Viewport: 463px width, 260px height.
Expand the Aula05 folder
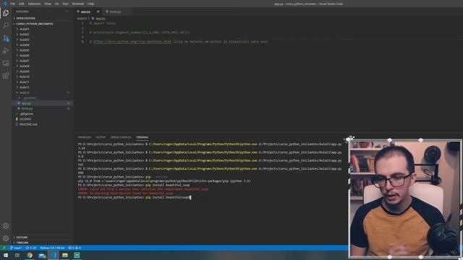[x=24, y=51]
